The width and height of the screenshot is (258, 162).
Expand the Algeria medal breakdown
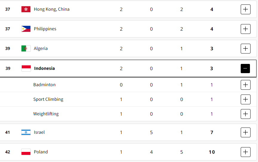pos(245,48)
